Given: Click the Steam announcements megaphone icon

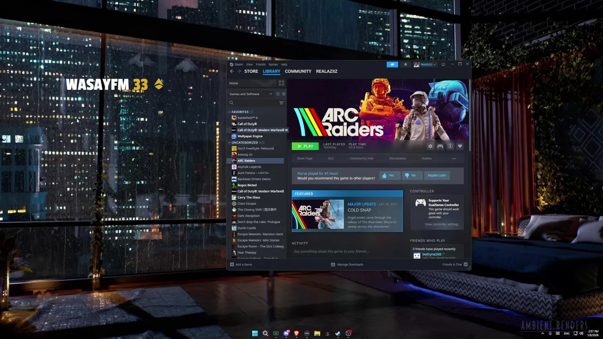Looking at the screenshot, I should 392,65.
